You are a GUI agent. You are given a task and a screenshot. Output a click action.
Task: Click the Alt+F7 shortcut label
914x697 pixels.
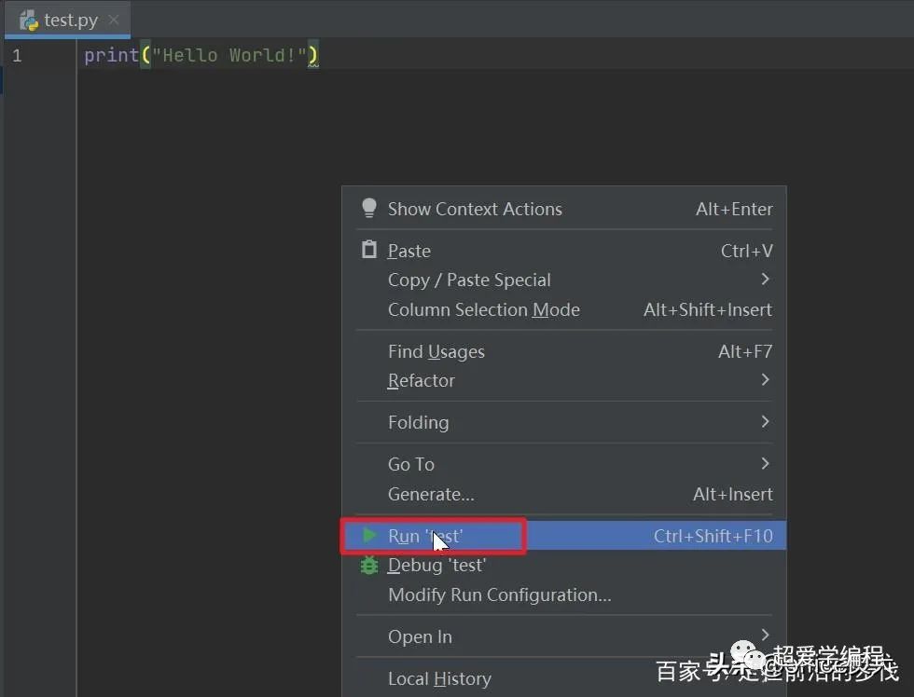pyautogui.click(x=745, y=351)
